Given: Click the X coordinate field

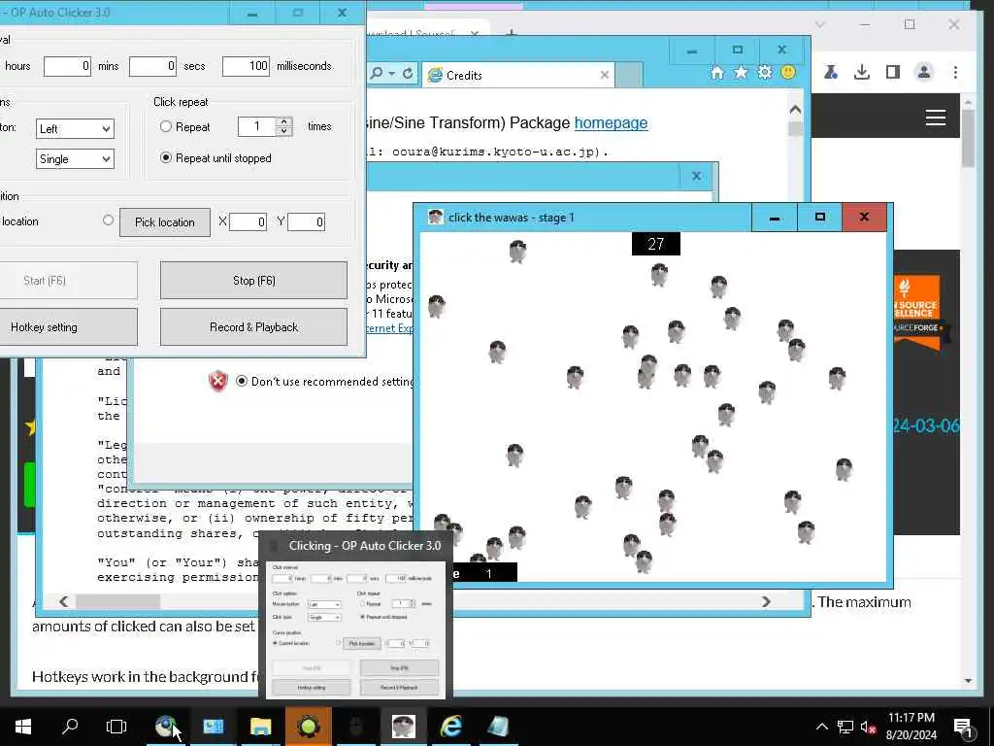Looking at the screenshot, I should click(x=248, y=222).
